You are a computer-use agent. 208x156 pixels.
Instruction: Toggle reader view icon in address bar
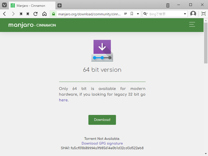(126, 14)
